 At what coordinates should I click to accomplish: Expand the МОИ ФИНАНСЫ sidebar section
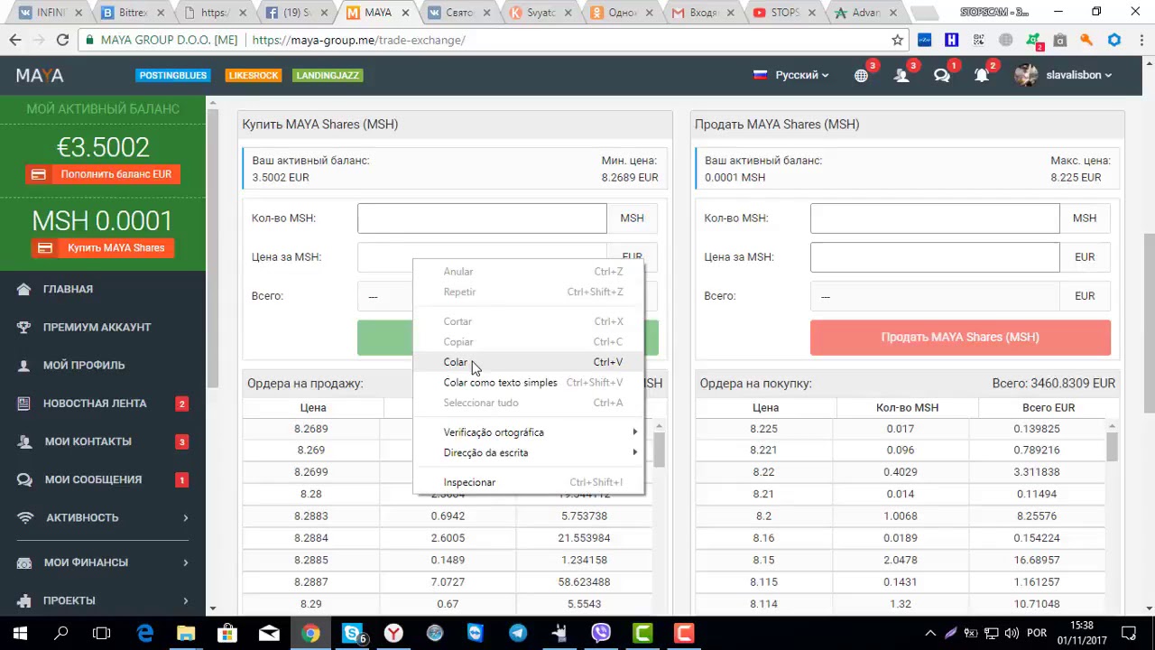[103, 562]
